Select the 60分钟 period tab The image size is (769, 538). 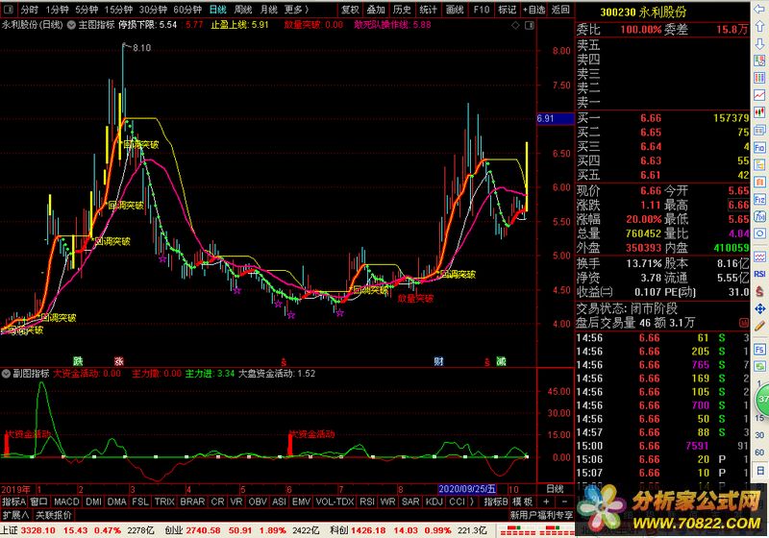pyautogui.click(x=187, y=10)
